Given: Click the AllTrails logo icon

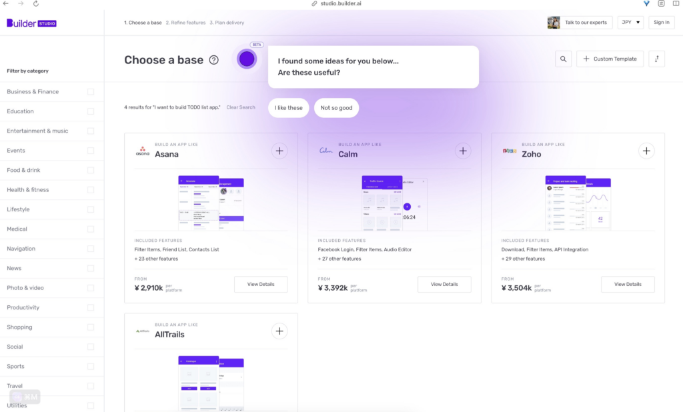Looking at the screenshot, I should 143,331.
